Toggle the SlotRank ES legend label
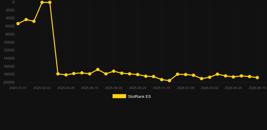Image resolution: width=267 pixels, height=130 pixels. click(139, 96)
